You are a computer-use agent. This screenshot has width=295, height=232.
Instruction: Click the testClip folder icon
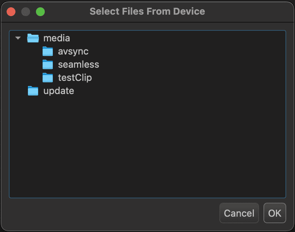point(48,78)
